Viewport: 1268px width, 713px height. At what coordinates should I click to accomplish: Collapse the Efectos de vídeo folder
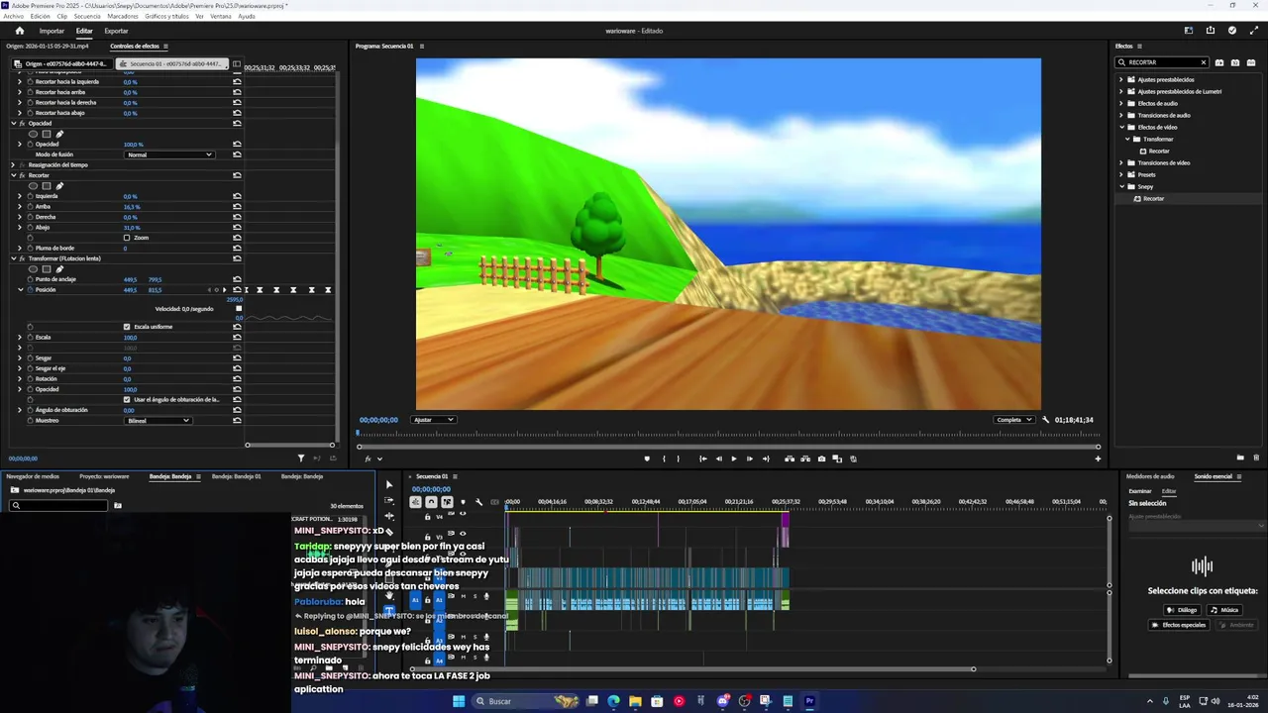pyautogui.click(x=1121, y=127)
